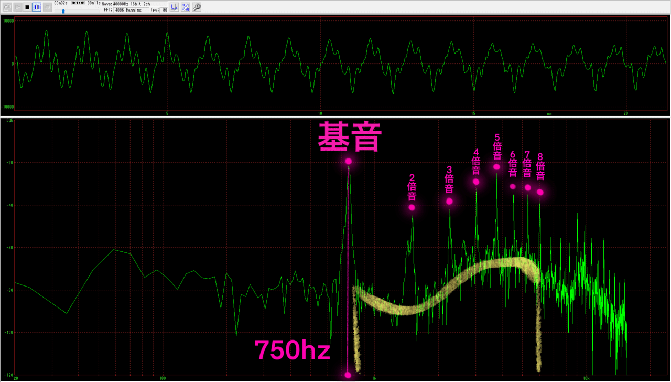Click the 100 frequency axis label

[162, 378]
